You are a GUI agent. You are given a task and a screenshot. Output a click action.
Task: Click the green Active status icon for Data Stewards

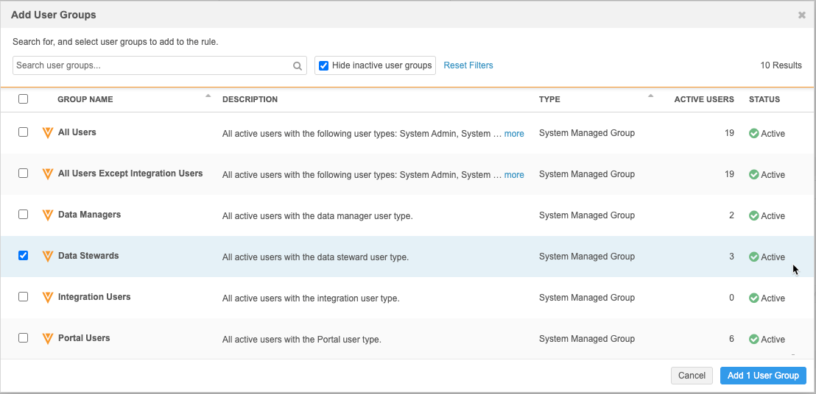pyautogui.click(x=753, y=257)
